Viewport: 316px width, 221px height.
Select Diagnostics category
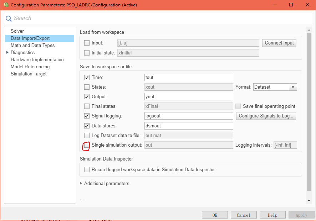point(22,52)
